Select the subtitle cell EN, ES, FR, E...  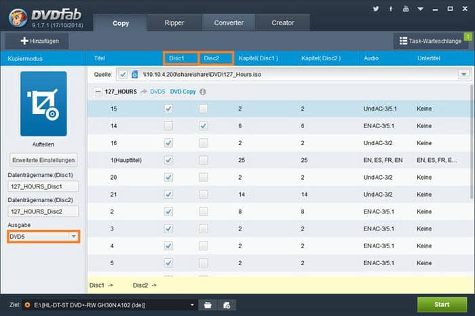437,160
